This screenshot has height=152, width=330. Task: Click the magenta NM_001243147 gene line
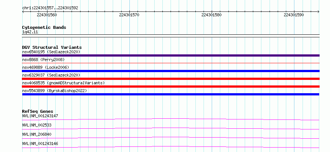pyautogui.click(x=171, y=119)
